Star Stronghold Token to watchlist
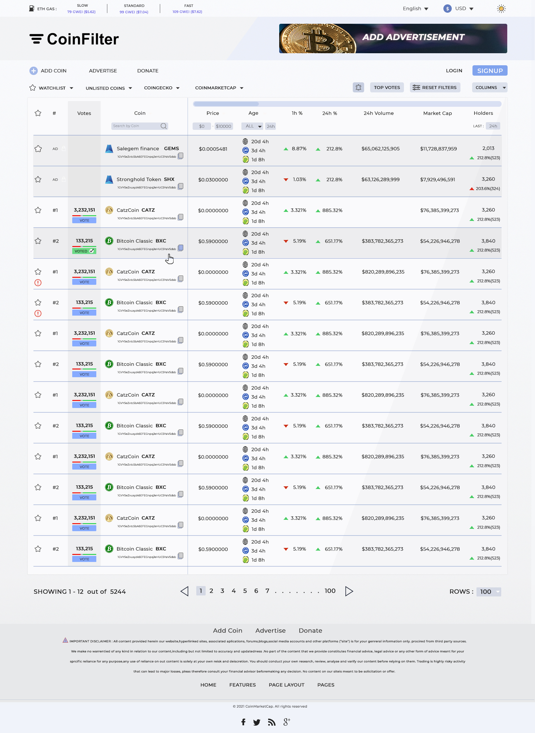This screenshot has height=733, width=535. (x=38, y=179)
